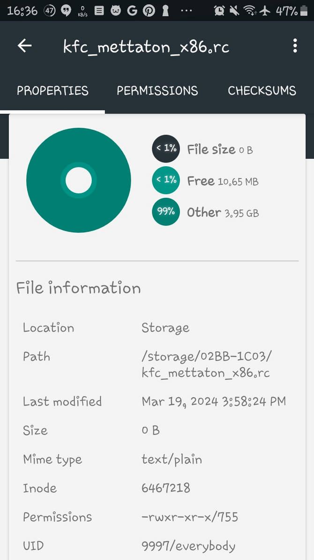The height and width of the screenshot is (560, 314).
Task: Open the three-dot overflow menu
Action: pos(295,46)
